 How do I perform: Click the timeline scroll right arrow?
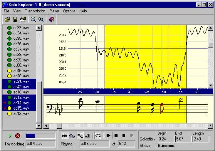click(210, 125)
